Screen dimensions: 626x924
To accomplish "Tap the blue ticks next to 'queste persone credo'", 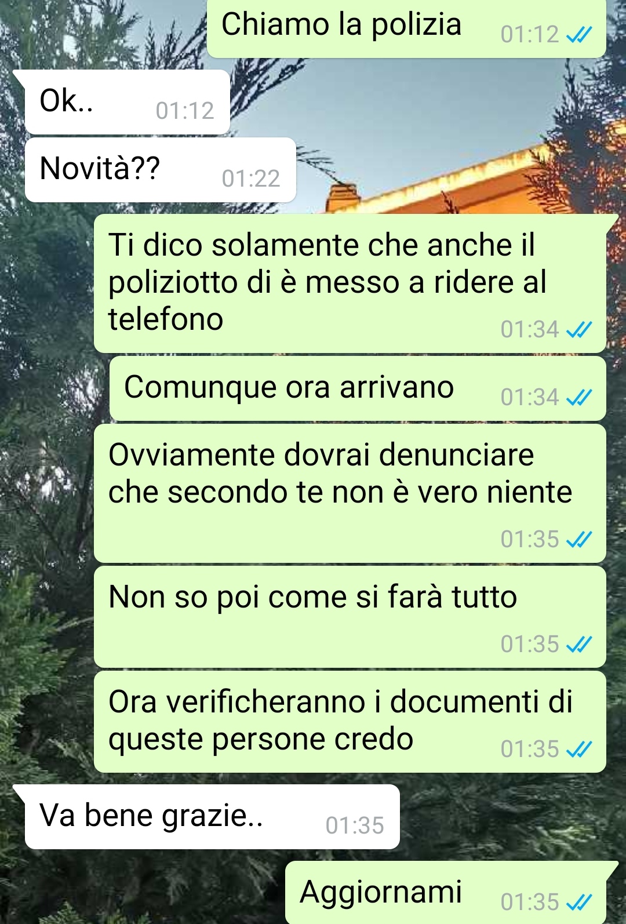I will coord(578,750).
